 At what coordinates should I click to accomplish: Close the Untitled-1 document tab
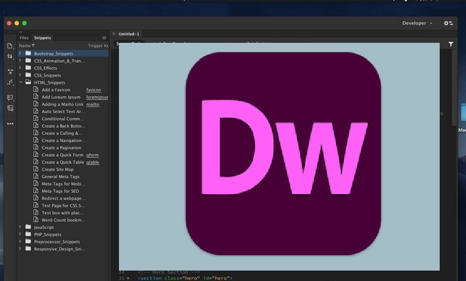114,34
